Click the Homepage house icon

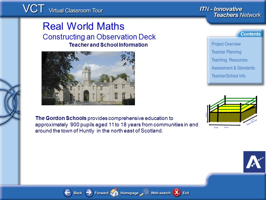114,192
